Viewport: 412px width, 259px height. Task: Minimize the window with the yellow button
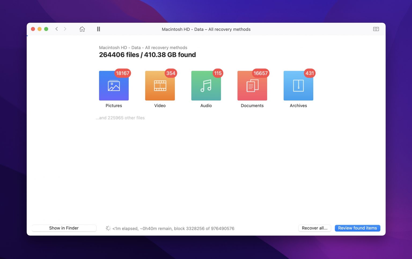(39, 29)
